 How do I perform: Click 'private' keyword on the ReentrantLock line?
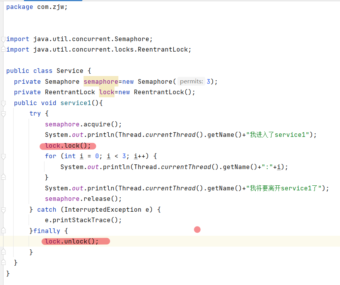tap(27, 92)
